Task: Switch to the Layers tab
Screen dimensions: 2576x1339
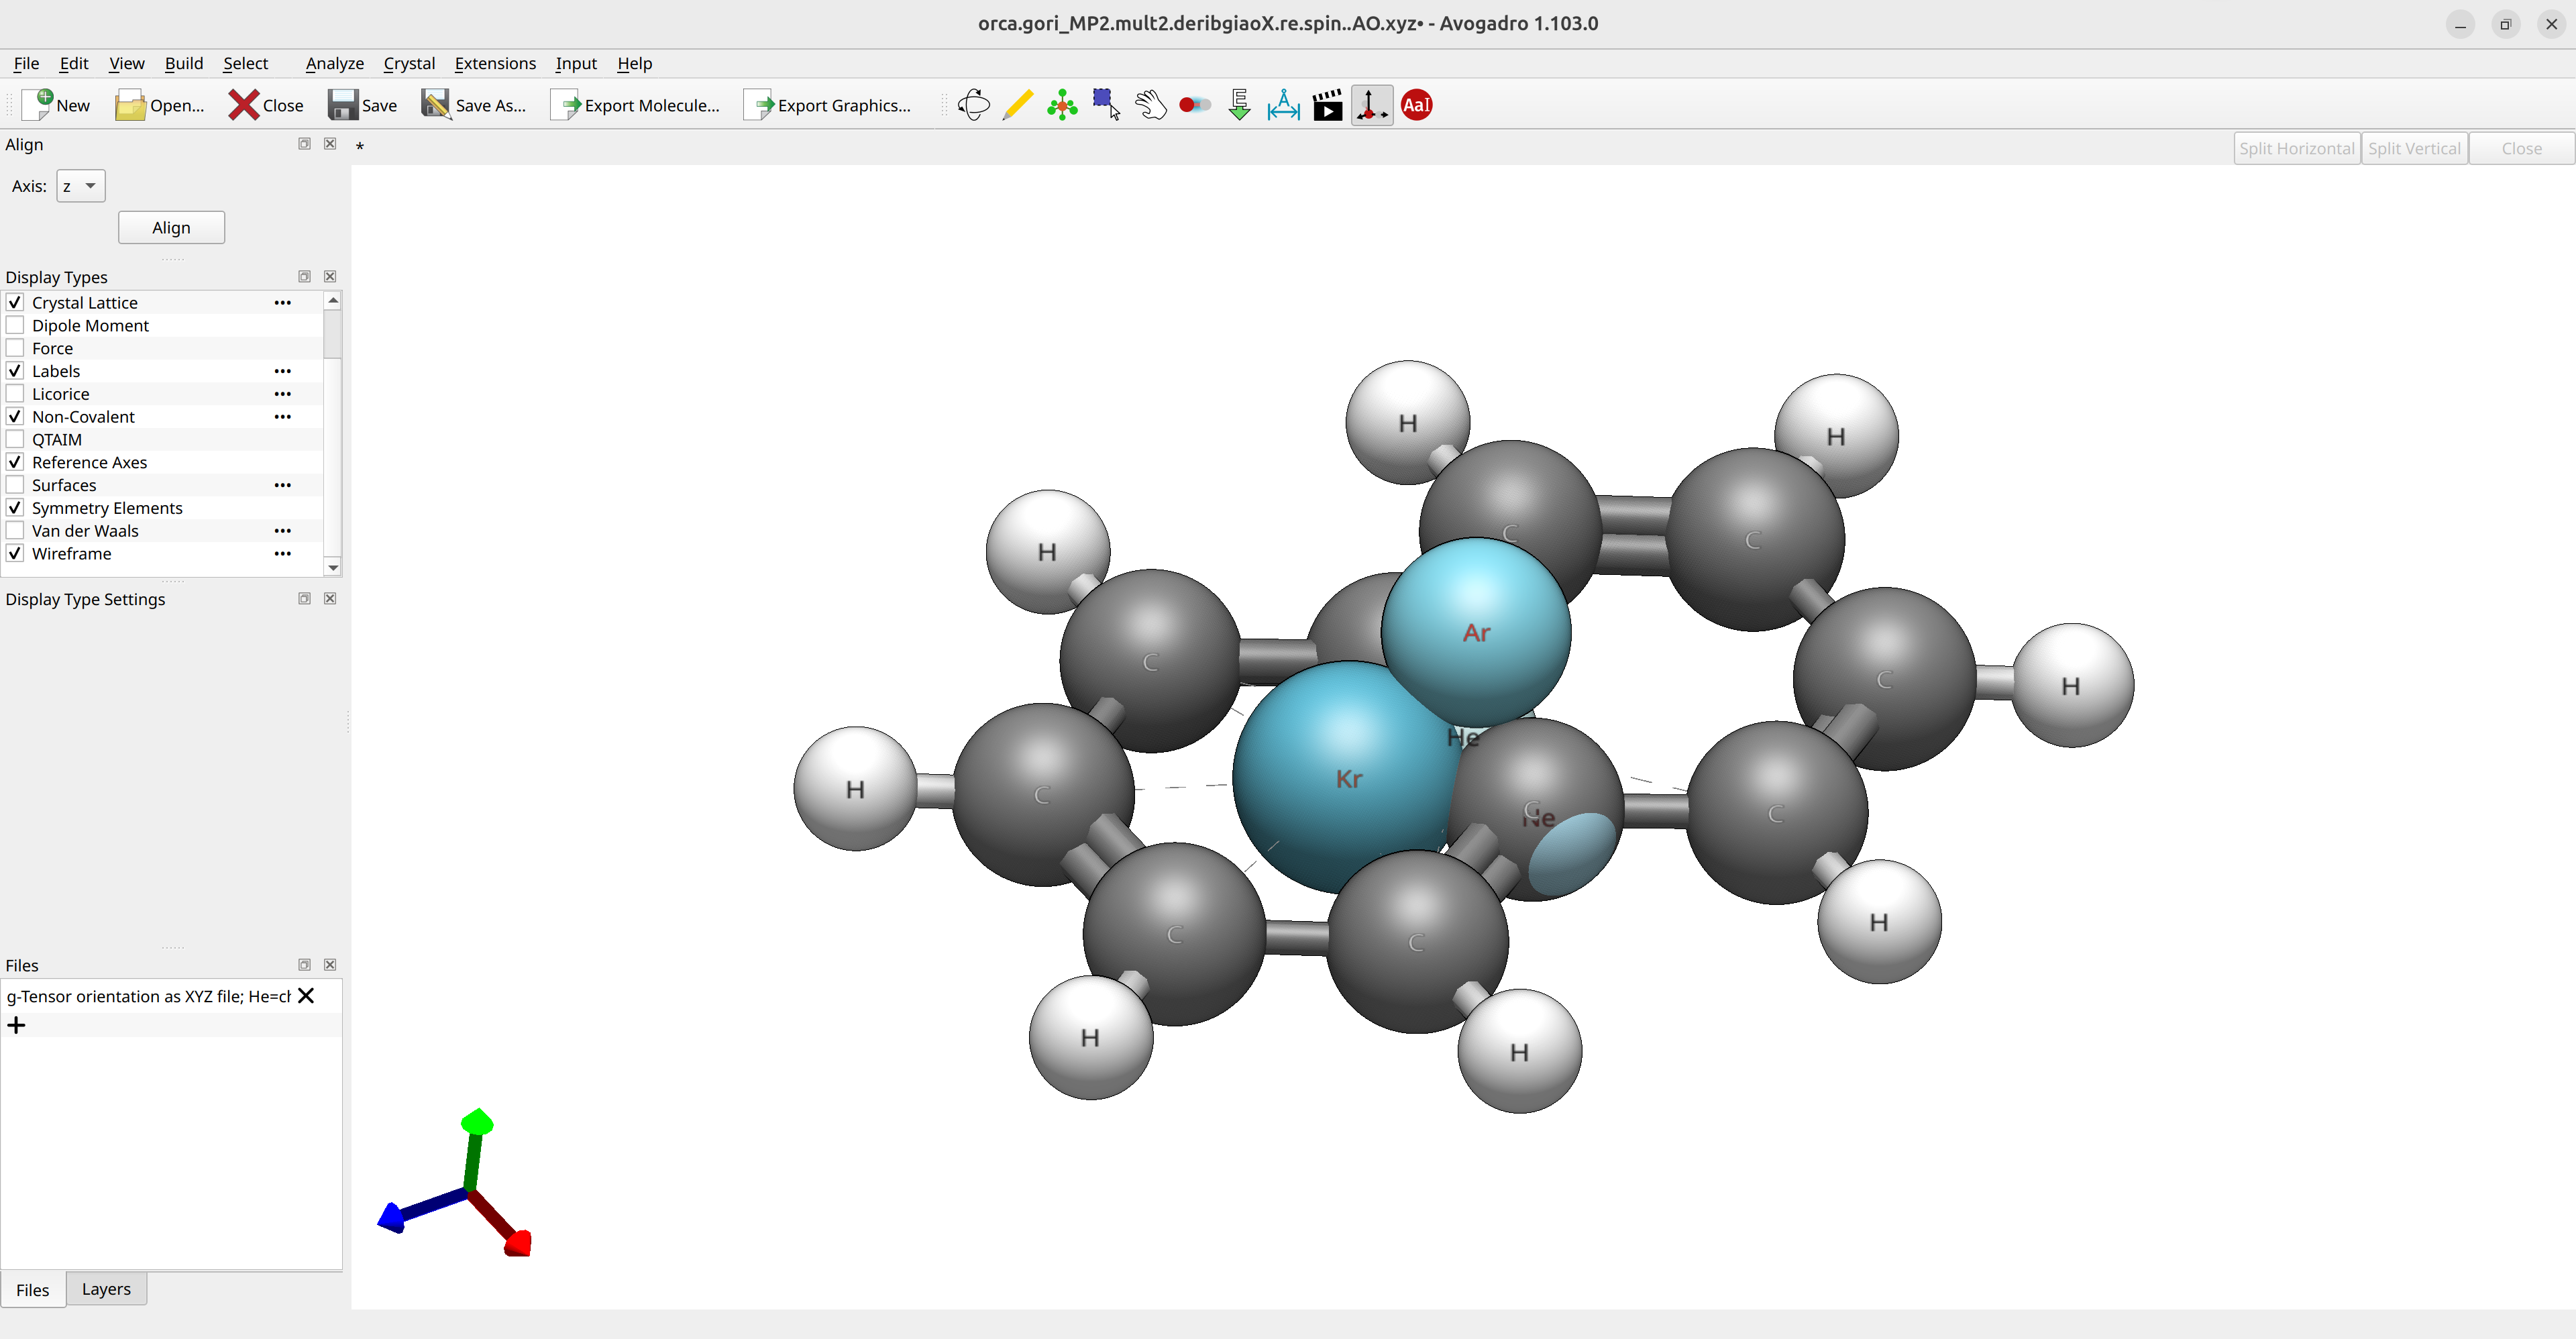Action: [x=106, y=1289]
